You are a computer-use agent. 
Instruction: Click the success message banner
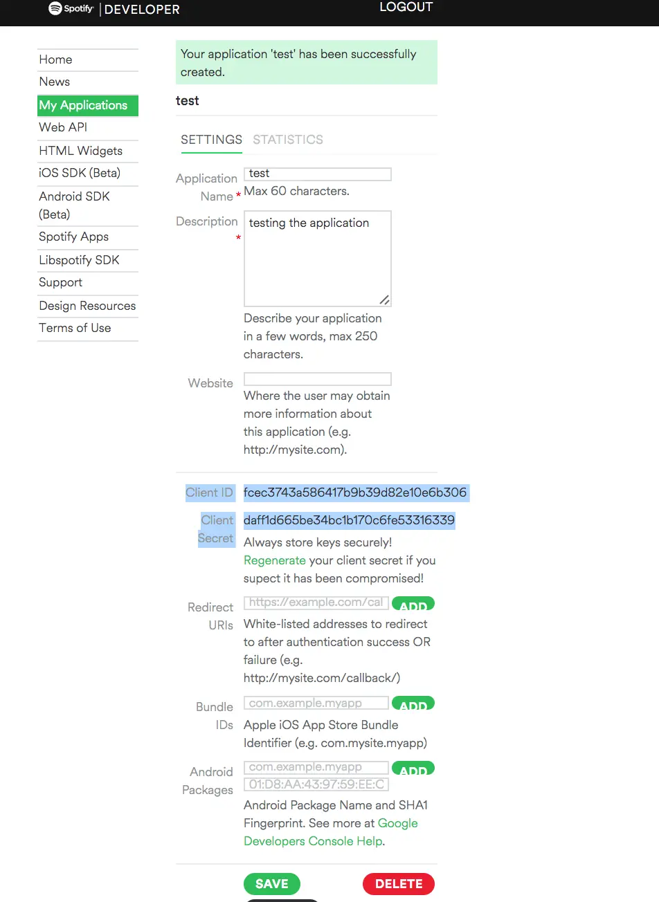(x=307, y=62)
